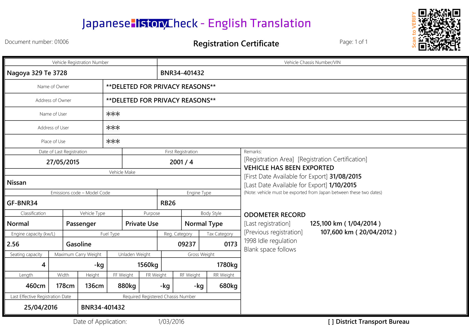Click the 'Registration Certificate' title

236,44
